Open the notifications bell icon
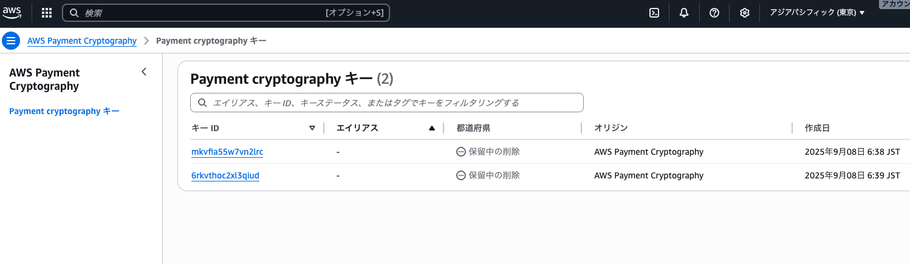 pyautogui.click(x=684, y=13)
